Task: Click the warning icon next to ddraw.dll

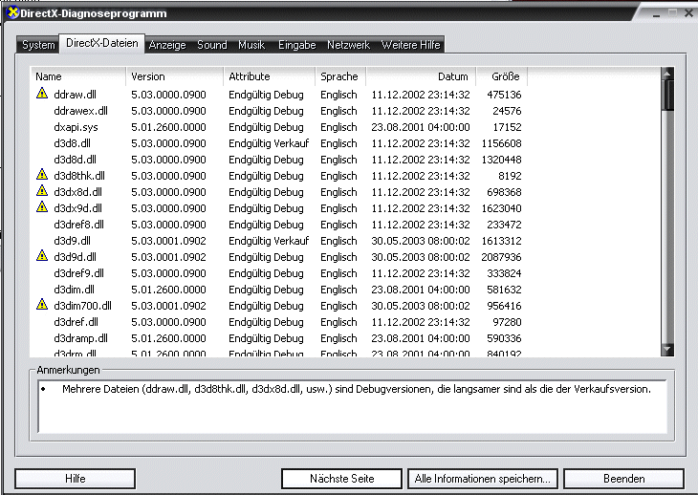Action: [x=42, y=94]
